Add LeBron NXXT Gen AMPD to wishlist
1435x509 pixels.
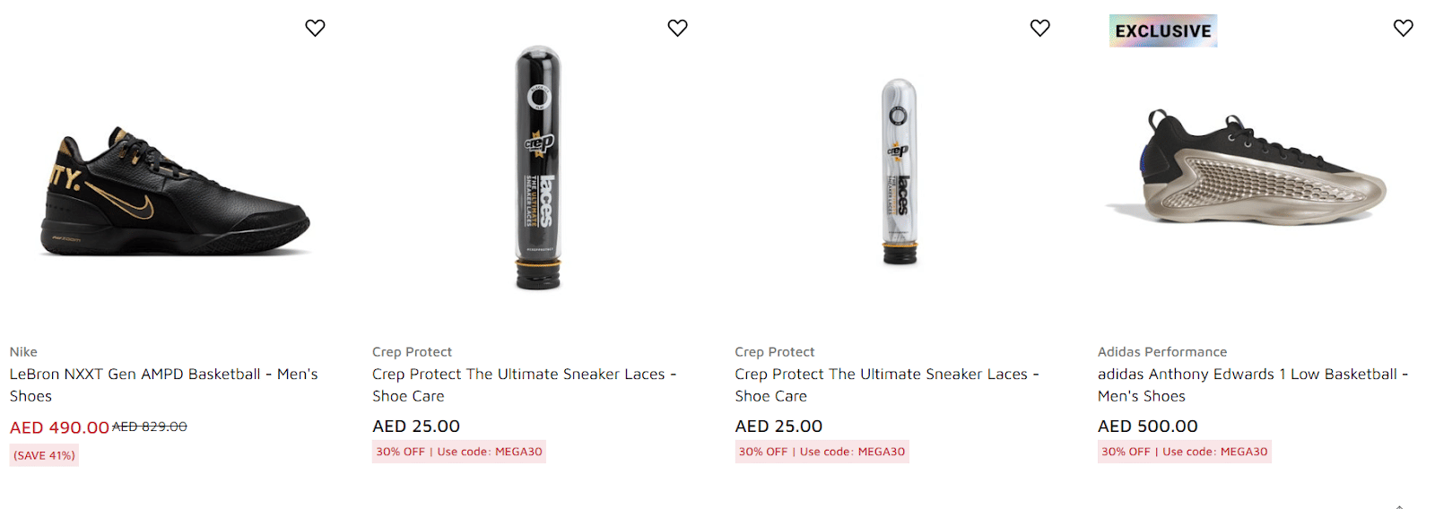(315, 28)
